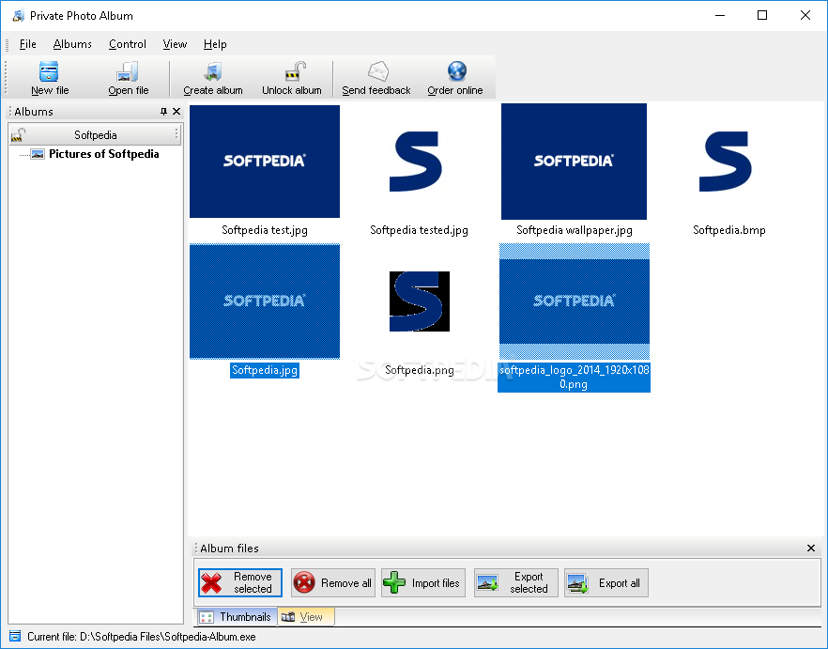
Task: Select the Softpedia.bmp thumbnail
Action: [726, 162]
